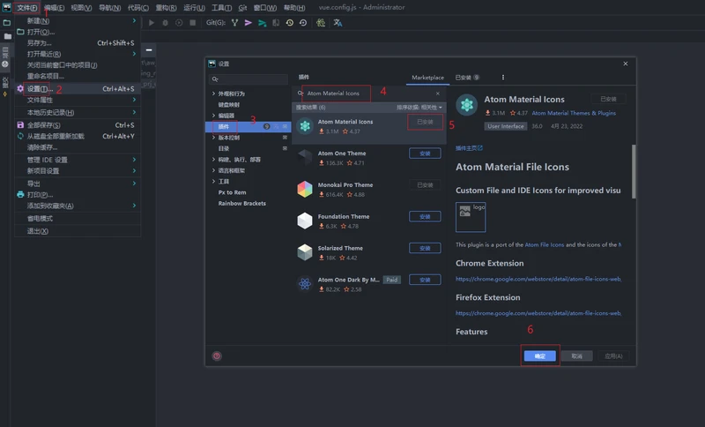Click the Run with Coverage icon
Image resolution: width=705 pixels, height=427 pixels.
[x=179, y=23]
